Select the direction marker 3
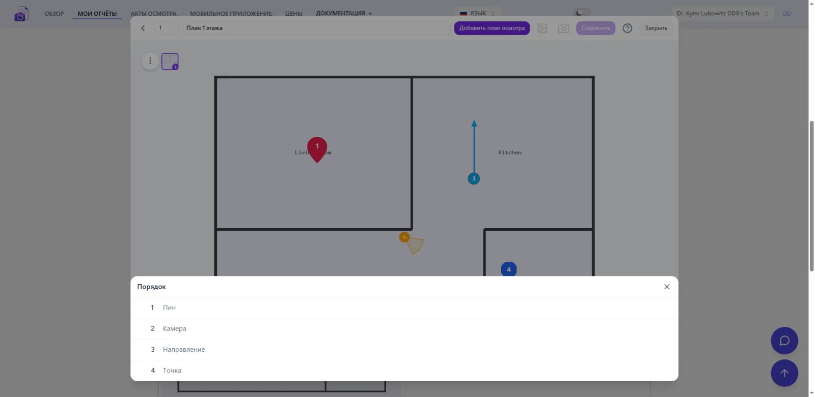 tap(474, 178)
